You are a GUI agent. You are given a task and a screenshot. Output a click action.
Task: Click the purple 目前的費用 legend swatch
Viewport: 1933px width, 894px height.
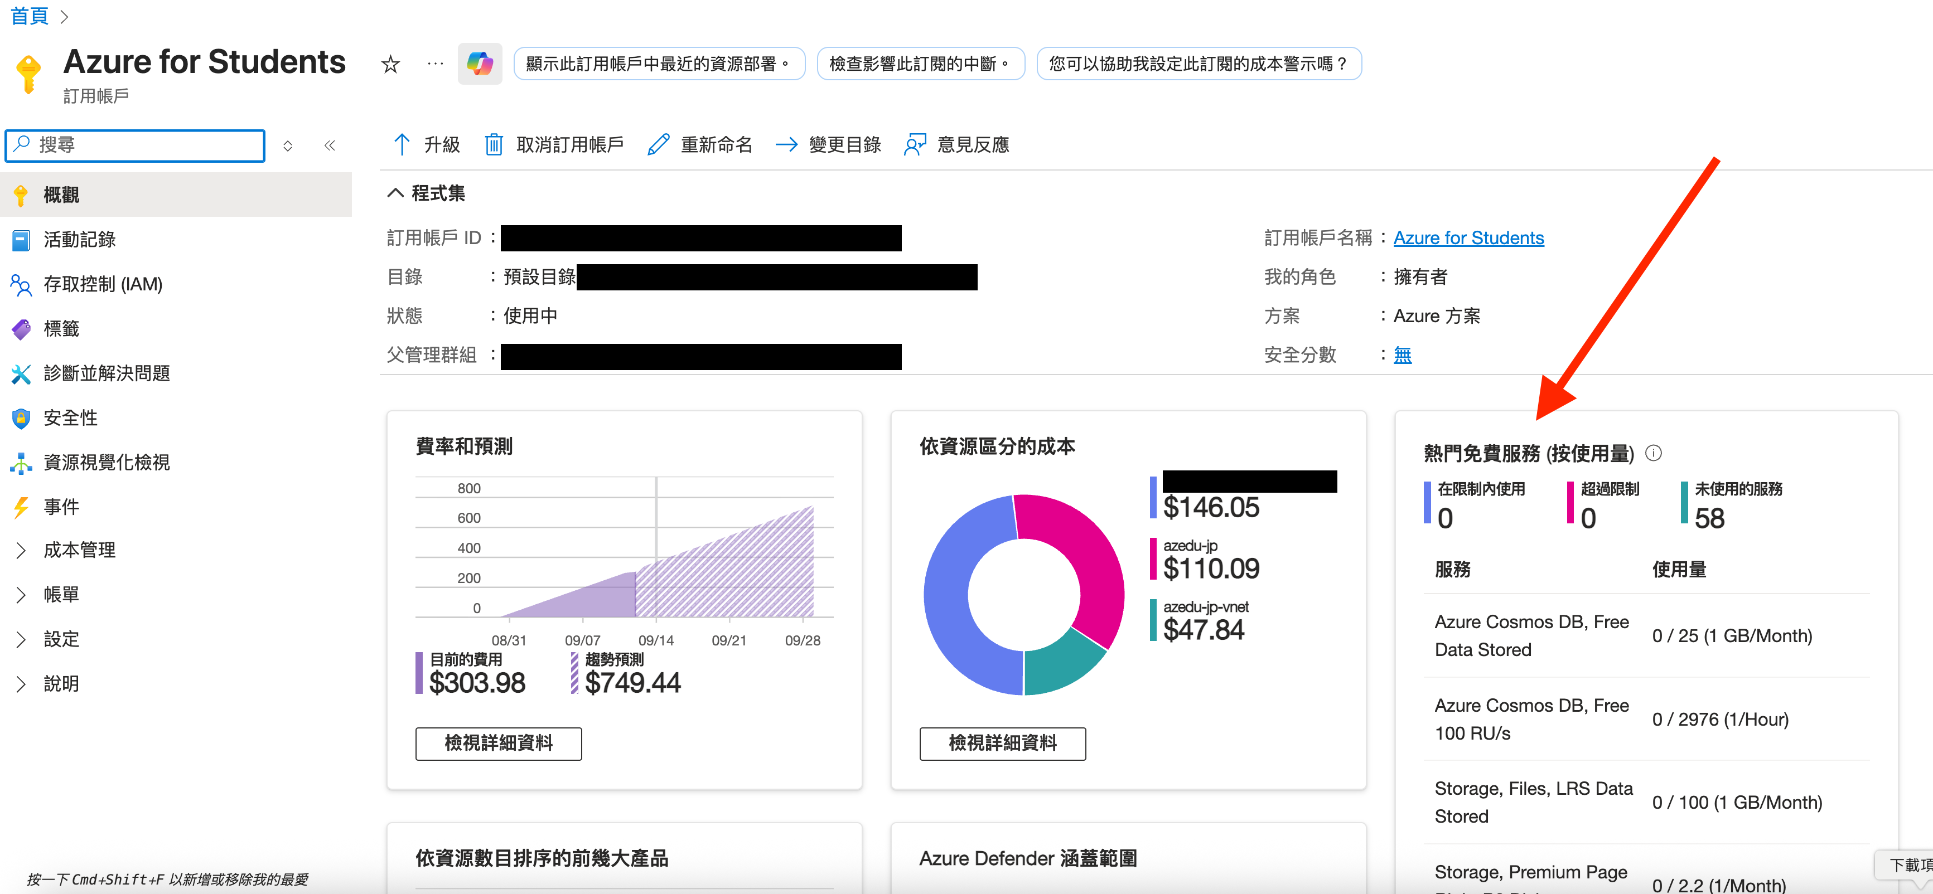tap(419, 673)
